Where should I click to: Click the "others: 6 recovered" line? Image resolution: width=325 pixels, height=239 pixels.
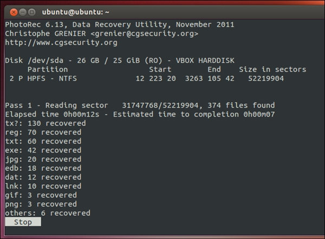pos(47,213)
